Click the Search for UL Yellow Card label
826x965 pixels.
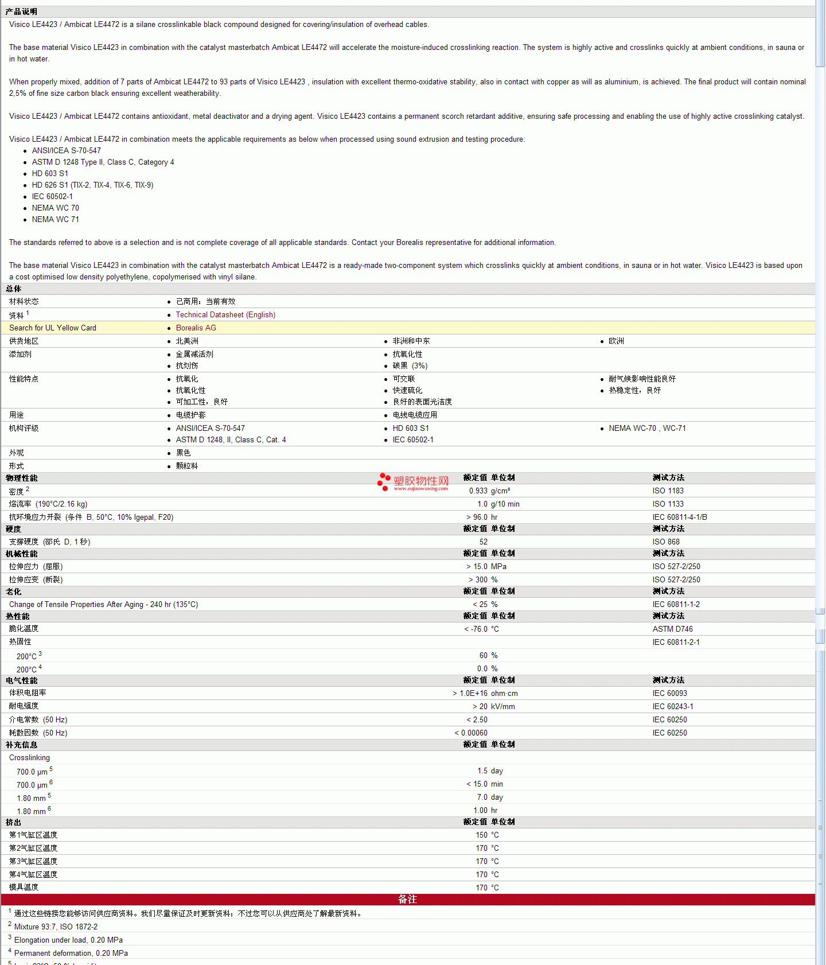tap(53, 328)
